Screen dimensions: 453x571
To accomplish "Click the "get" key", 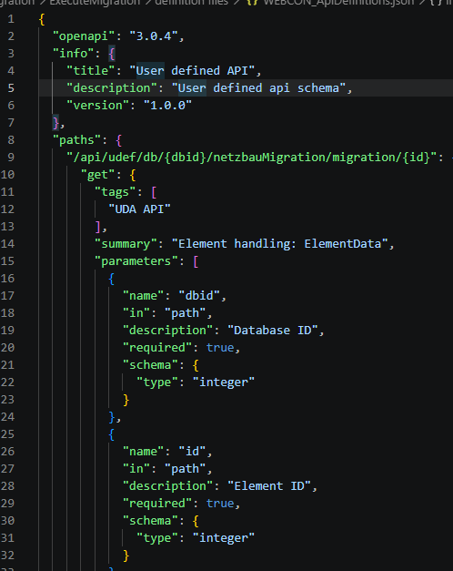I will pyautogui.click(x=98, y=175).
